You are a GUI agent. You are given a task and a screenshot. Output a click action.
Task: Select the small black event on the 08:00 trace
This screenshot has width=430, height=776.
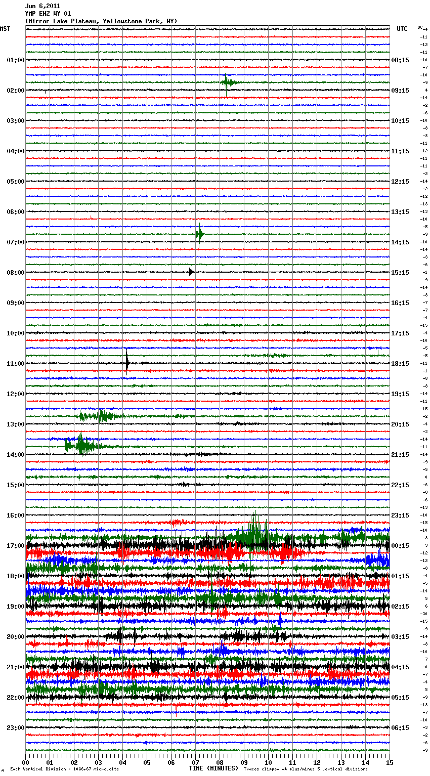[191, 272]
